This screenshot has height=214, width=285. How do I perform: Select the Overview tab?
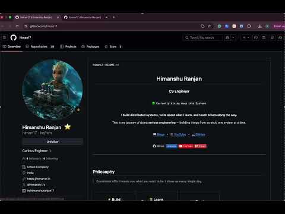(12, 46)
